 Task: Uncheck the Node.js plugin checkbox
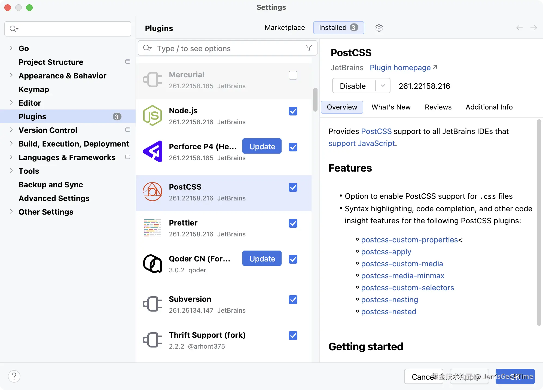point(293,111)
